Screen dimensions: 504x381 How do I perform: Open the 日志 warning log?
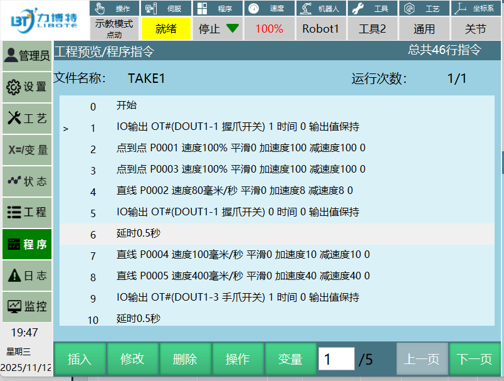(26, 275)
